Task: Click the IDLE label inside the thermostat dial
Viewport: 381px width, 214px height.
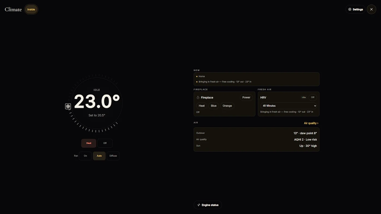Action: click(x=97, y=90)
